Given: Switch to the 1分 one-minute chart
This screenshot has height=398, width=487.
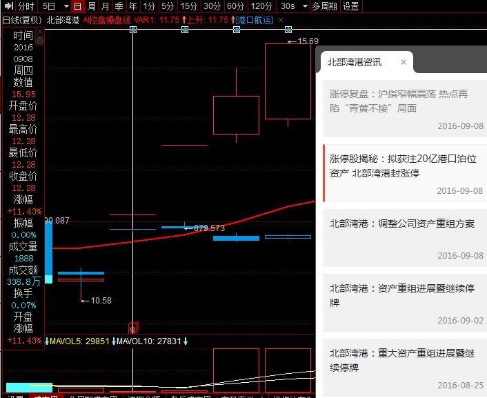Looking at the screenshot, I should pyautogui.click(x=149, y=6).
